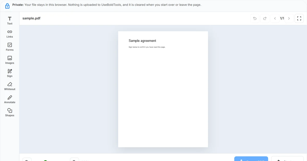Open the Links tool
The width and height of the screenshot is (307, 161).
[x=10, y=34]
